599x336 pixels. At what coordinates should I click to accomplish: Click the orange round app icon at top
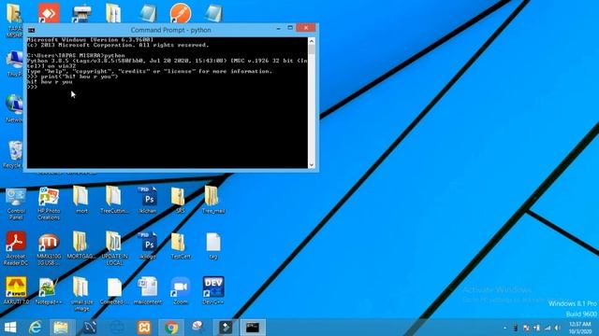[181, 13]
